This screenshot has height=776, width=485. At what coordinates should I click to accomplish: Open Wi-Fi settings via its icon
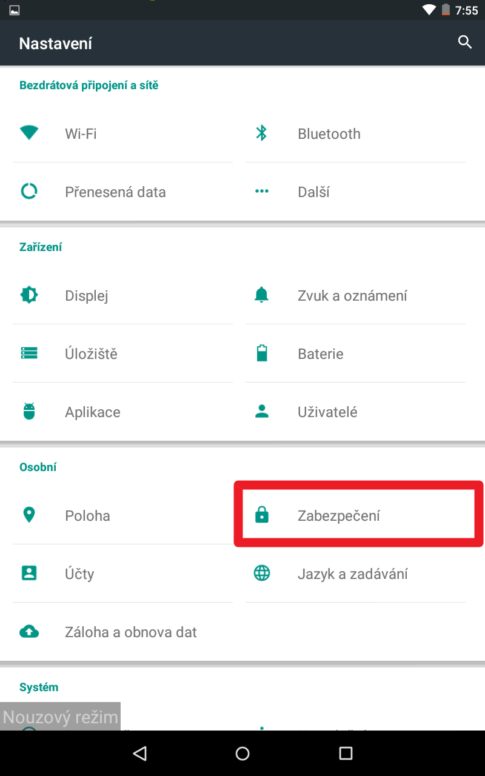click(x=29, y=133)
